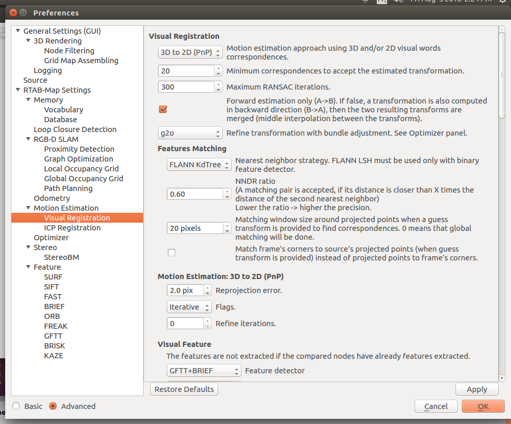Go to Loop Closure Detection settings
The image size is (511, 424).
click(x=75, y=129)
